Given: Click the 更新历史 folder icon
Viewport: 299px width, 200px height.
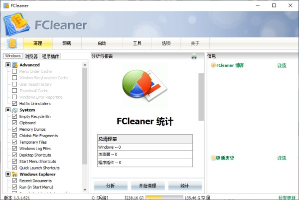Looking at the screenshot, I should tap(213, 158).
